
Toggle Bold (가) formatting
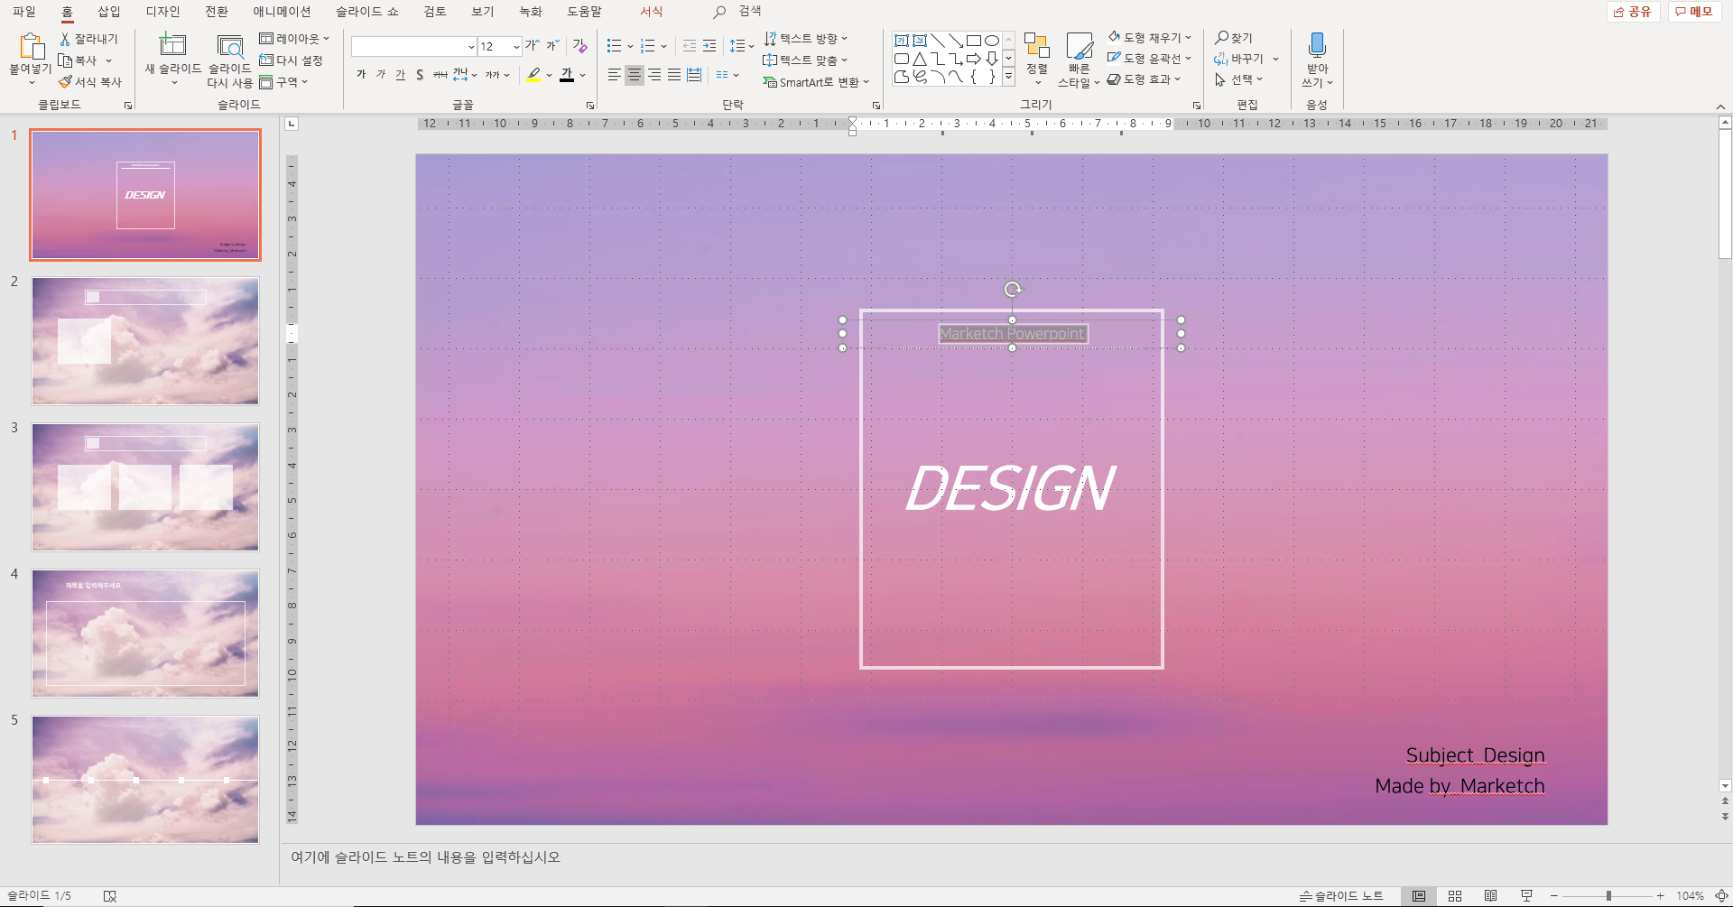(361, 75)
